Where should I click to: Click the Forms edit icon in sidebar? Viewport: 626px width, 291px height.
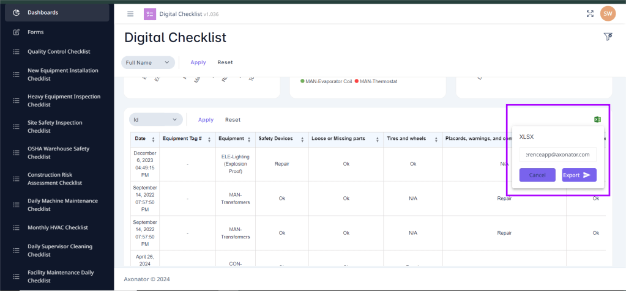[17, 32]
